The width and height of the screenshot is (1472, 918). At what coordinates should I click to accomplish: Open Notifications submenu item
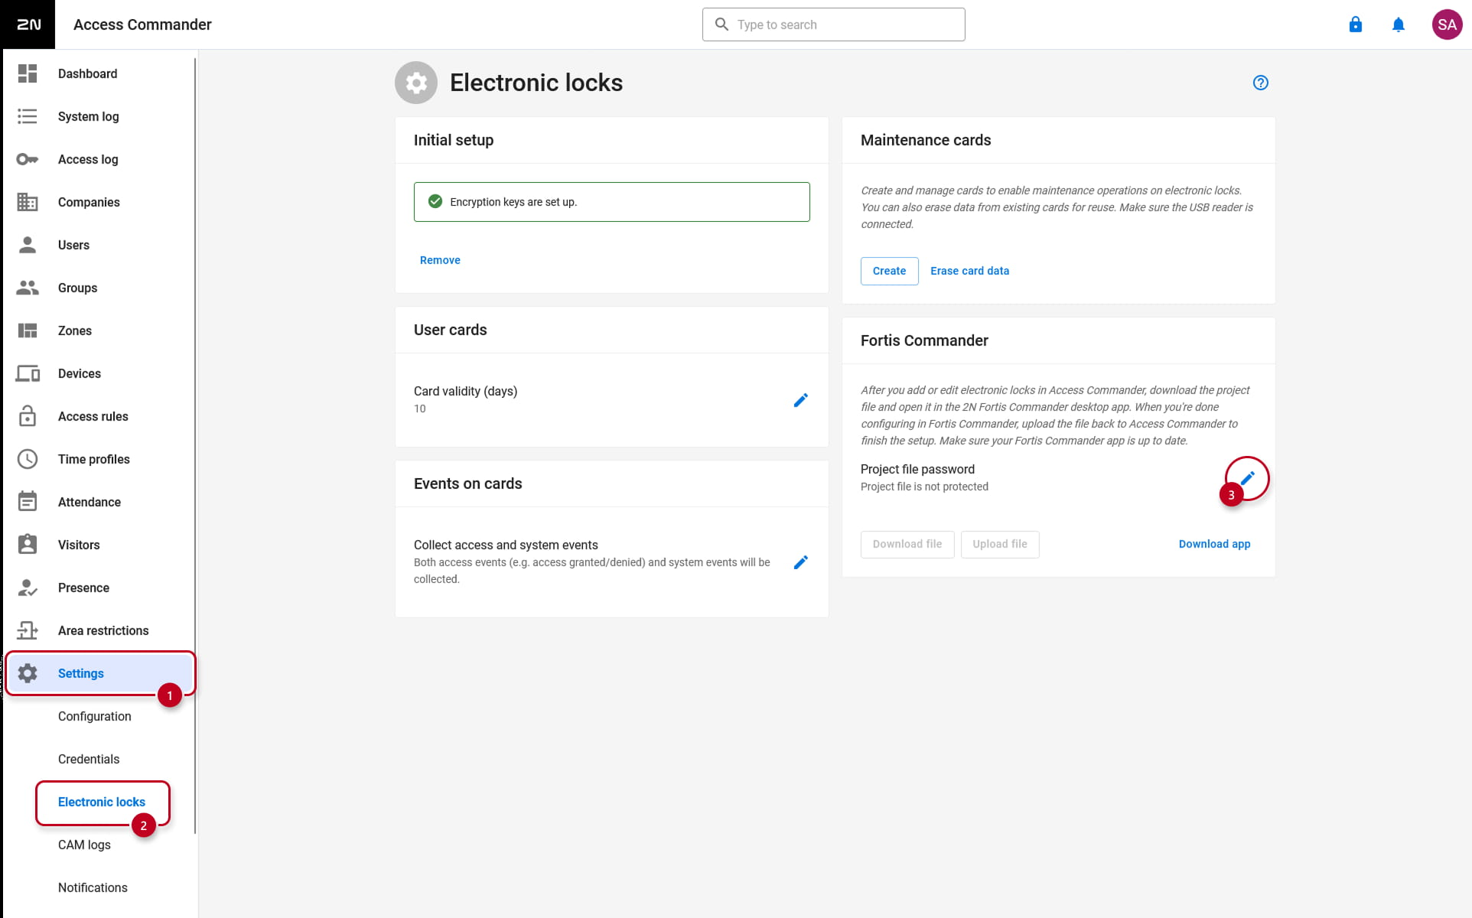point(93,887)
